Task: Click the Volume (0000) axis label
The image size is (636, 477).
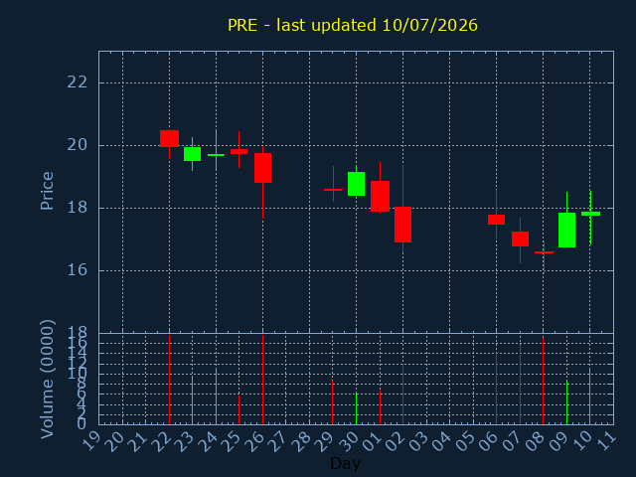Action: coord(47,379)
